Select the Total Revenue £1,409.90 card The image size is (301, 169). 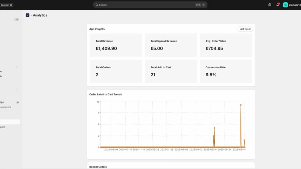pos(116,45)
